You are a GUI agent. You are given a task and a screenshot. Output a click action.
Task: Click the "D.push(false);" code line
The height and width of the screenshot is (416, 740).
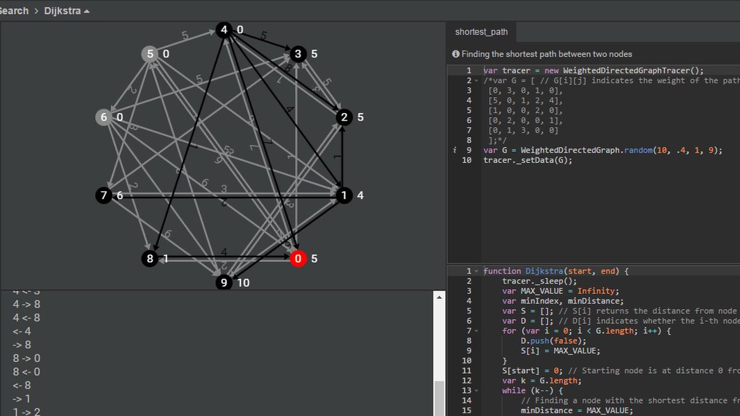pyautogui.click(x=553, y=340)
